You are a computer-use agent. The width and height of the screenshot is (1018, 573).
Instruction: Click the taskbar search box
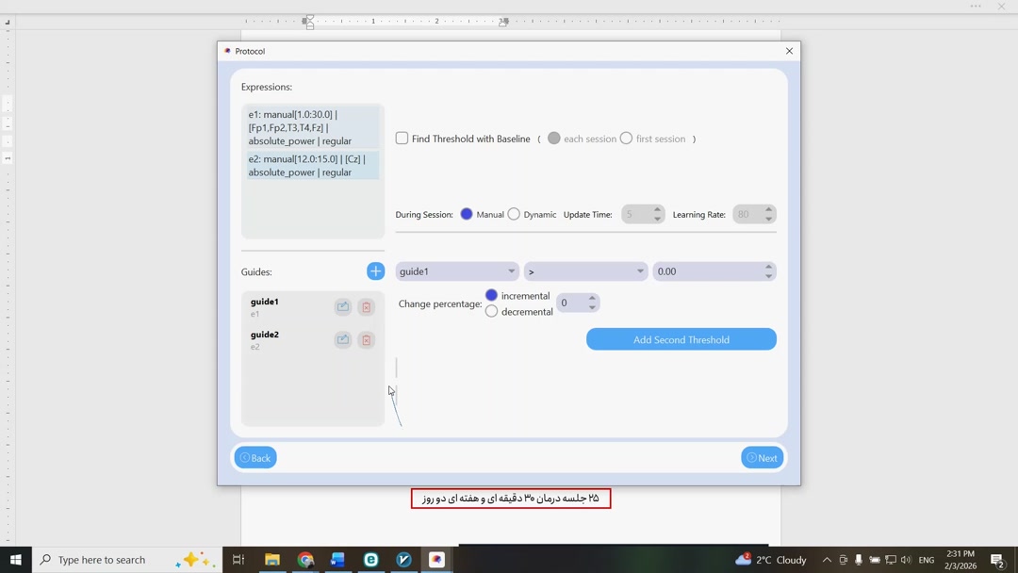point(126,560)
